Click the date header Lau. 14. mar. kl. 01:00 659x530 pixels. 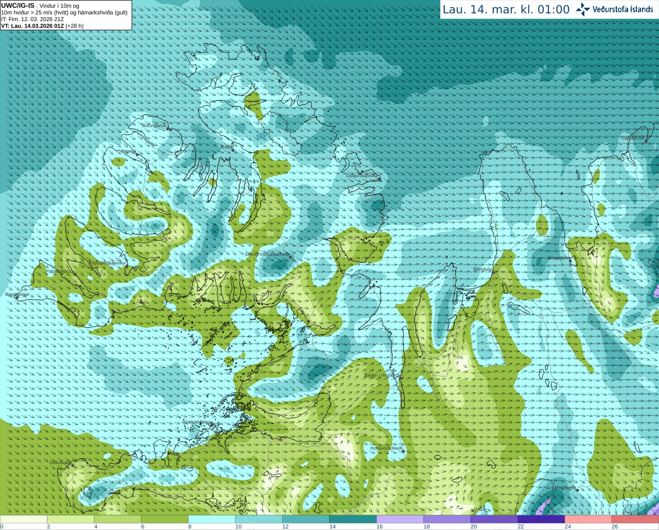pos(506,10)
